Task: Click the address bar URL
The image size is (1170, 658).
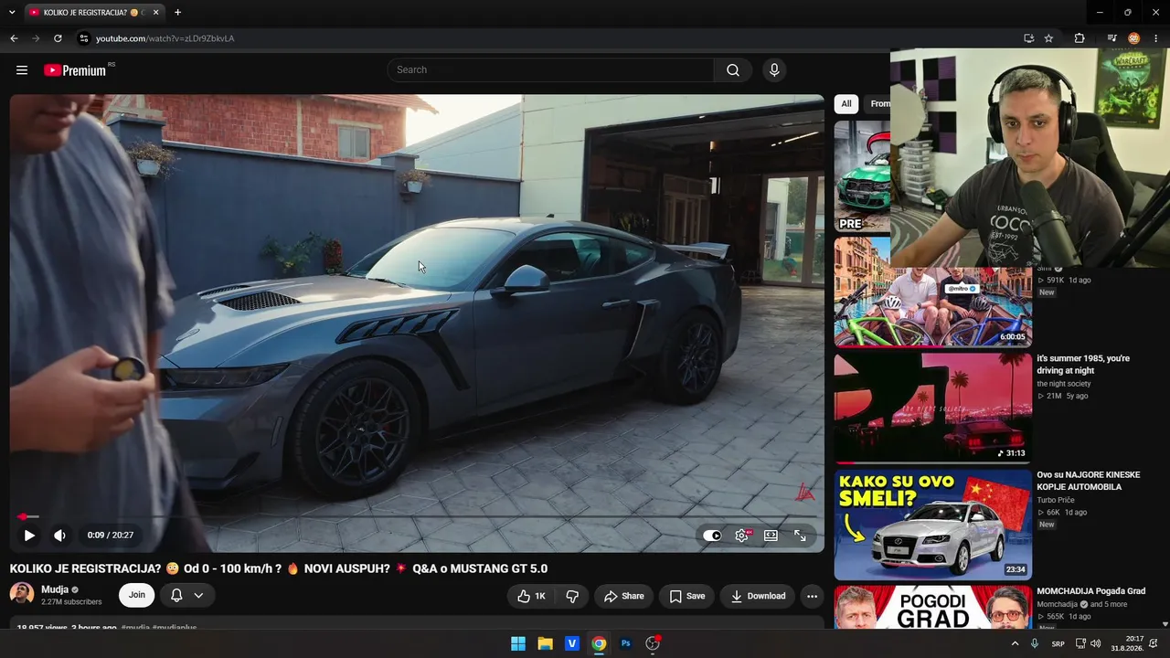Action: 165,38
